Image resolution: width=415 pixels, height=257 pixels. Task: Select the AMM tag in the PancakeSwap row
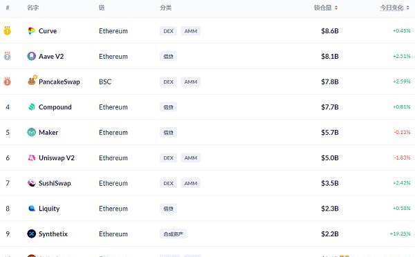(x=191, y=82)
